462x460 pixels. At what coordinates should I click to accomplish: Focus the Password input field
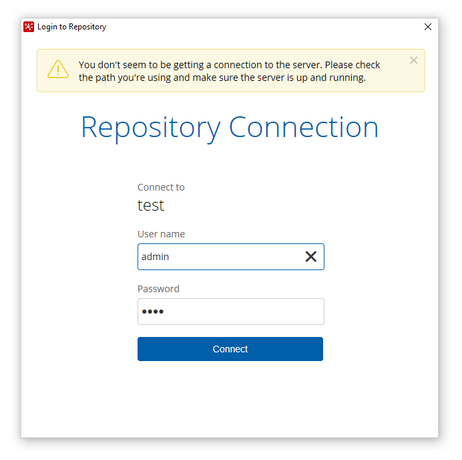click(x=231, y=312)
